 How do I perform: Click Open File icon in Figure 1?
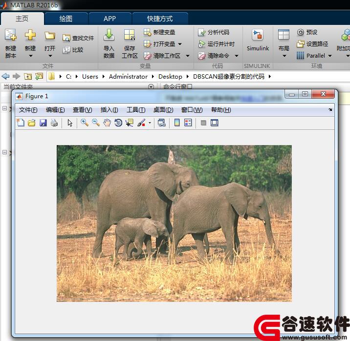(32, 123)
